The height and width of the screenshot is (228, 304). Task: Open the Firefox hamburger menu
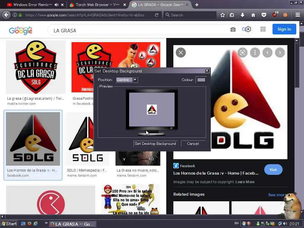point(298,15)
